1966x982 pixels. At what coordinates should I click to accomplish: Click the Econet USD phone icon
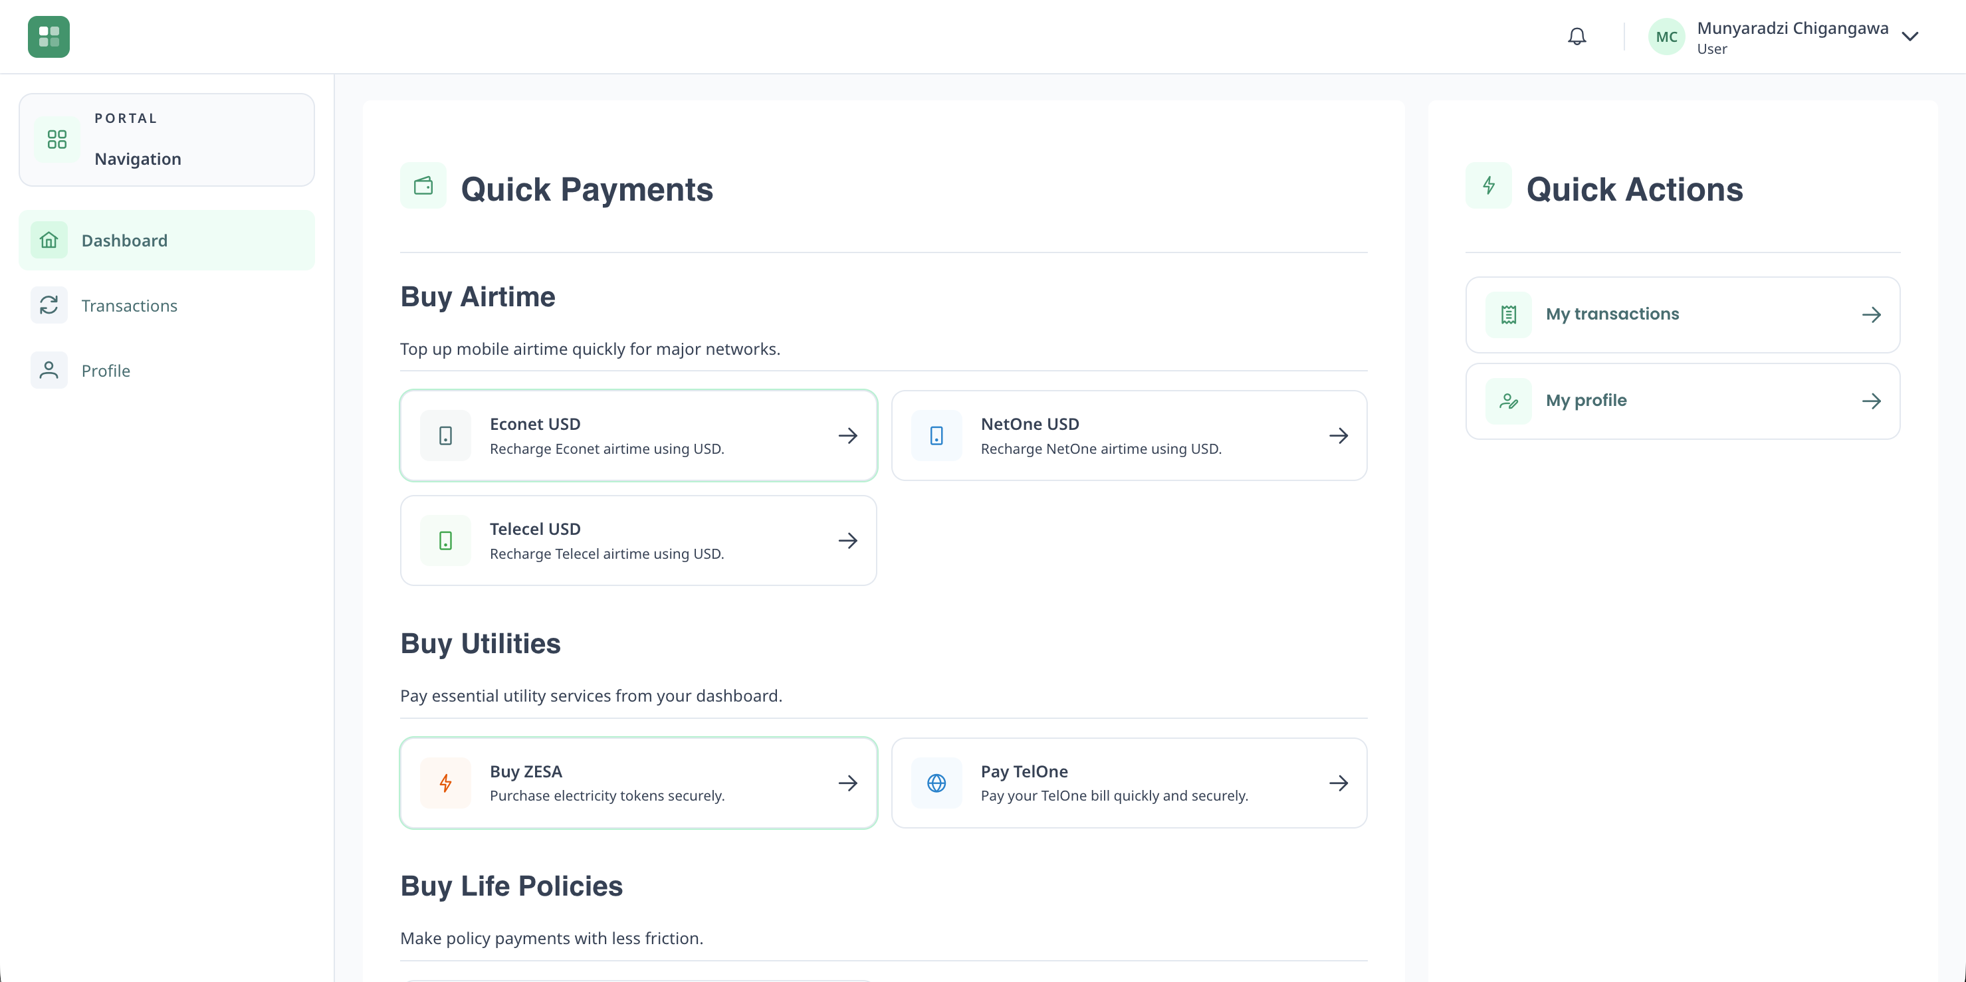coord(446,436)
